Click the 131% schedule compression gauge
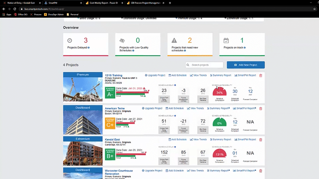Image resolution: width=319 pixels, height=179 pixels. coord(220,153)
